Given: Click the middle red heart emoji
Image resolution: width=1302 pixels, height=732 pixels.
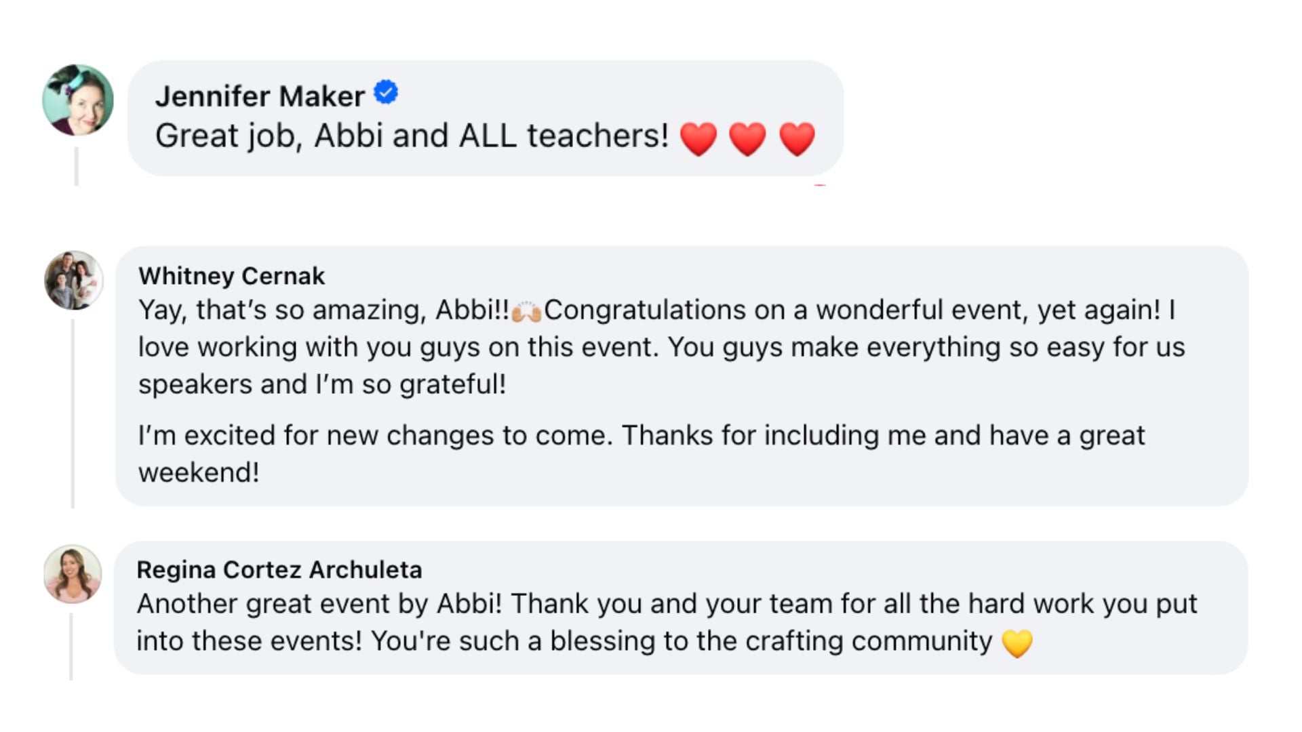Looking at the screenshot, I should 747,139.
